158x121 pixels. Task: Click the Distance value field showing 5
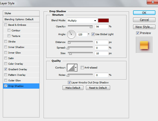click(102, 42)
